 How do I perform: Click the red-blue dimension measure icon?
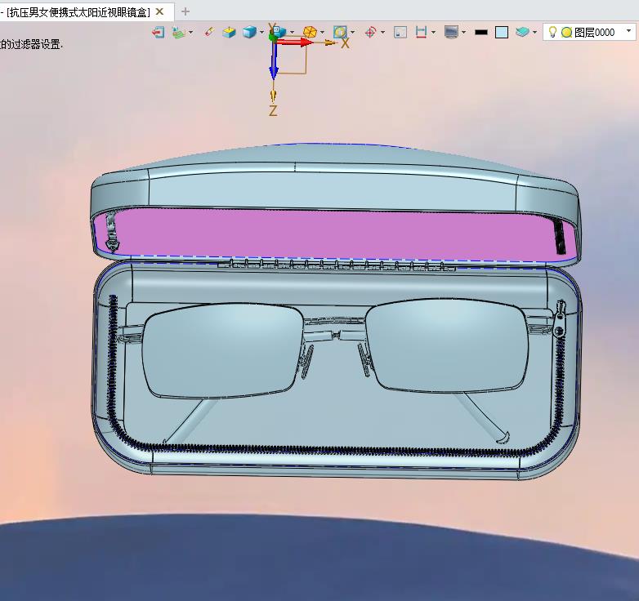point(421,32)
